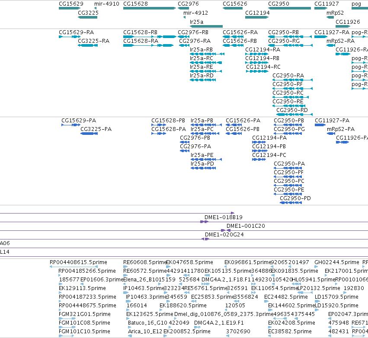This screenshot has width=368, height=338.
Task: Select the CG15629 gene bar
Action: (70, 8)
